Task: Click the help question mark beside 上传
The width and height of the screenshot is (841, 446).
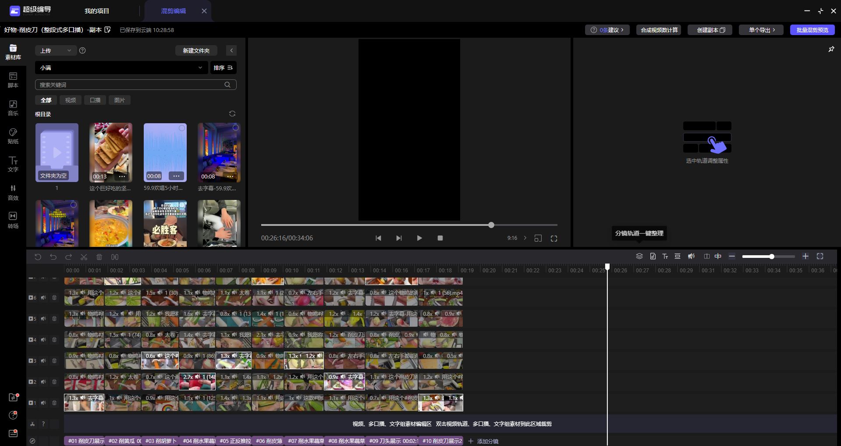Action: (82, 50)
